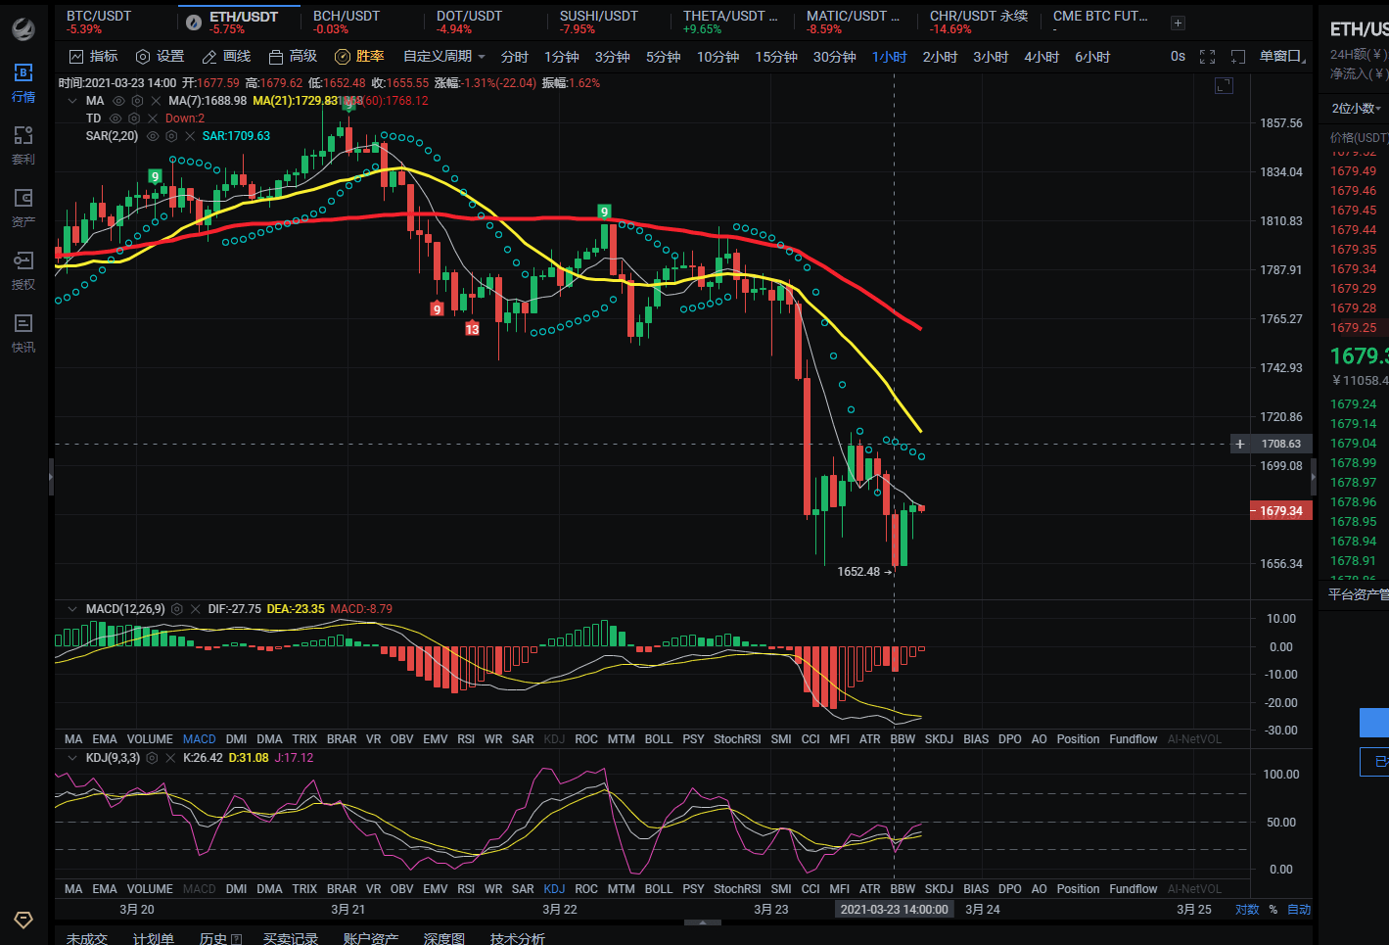Remove the MACD sub-chart
Viewport: 1389px width, 945px height.
(x=196, y=609)
